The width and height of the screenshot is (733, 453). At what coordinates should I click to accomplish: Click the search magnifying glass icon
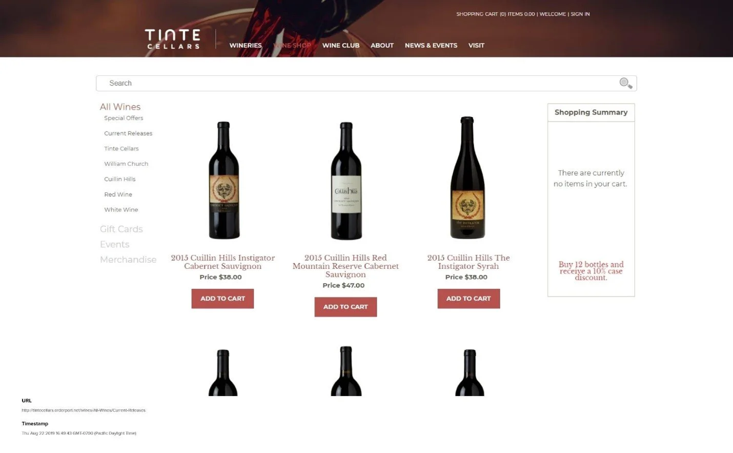626,83
